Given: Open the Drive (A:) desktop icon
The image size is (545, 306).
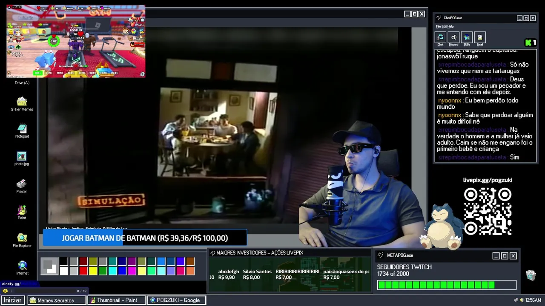Looking at the screenshot, I should [22, 82].
